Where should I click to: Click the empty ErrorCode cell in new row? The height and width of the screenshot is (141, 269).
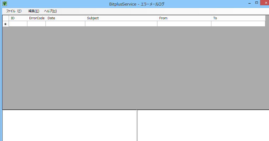37,24
